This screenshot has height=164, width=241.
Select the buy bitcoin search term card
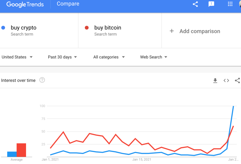tap(120, 30)
